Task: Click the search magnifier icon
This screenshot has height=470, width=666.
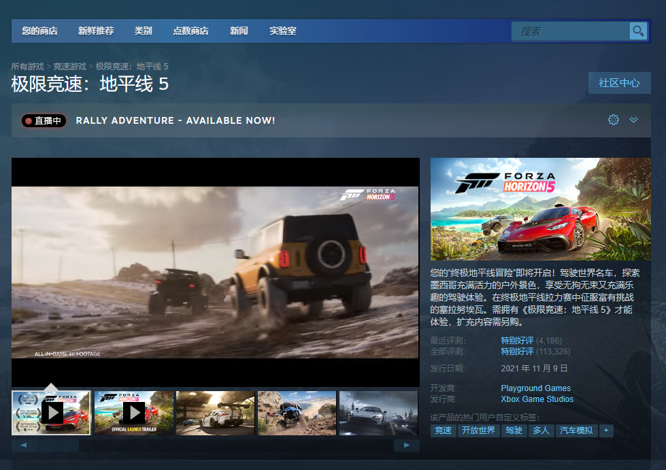Action: (638, 31)
